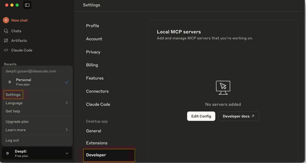Click the Chats speech bubble icon

(6, 31)
